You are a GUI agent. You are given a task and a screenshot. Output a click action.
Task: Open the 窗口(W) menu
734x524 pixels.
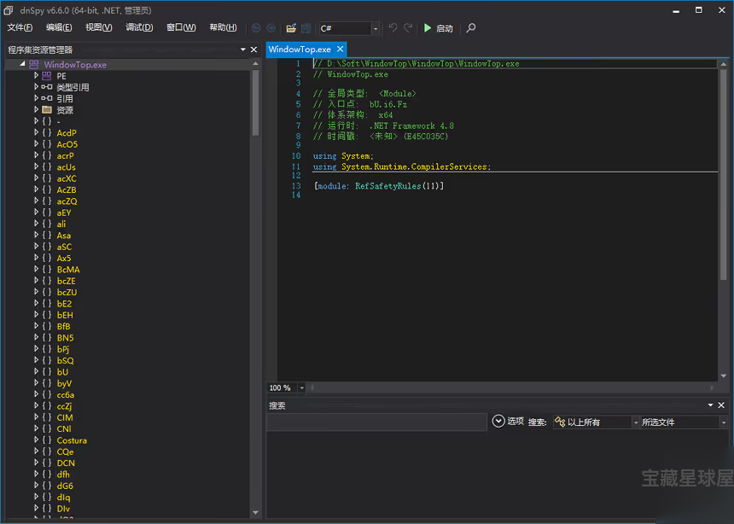181,27
